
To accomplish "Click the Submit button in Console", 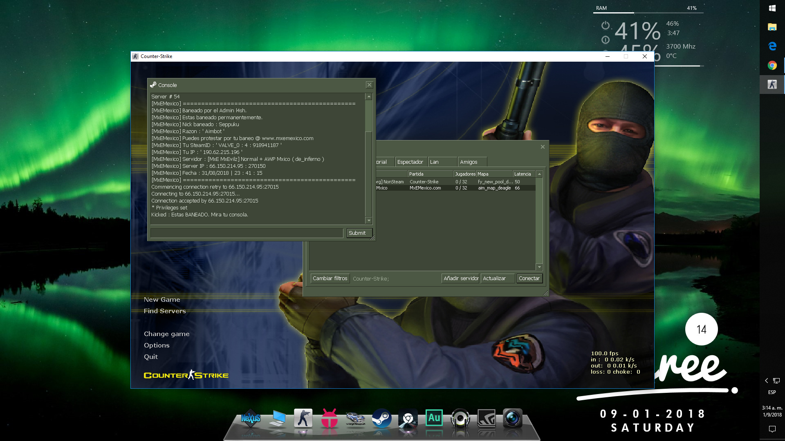I will point(359,233).
